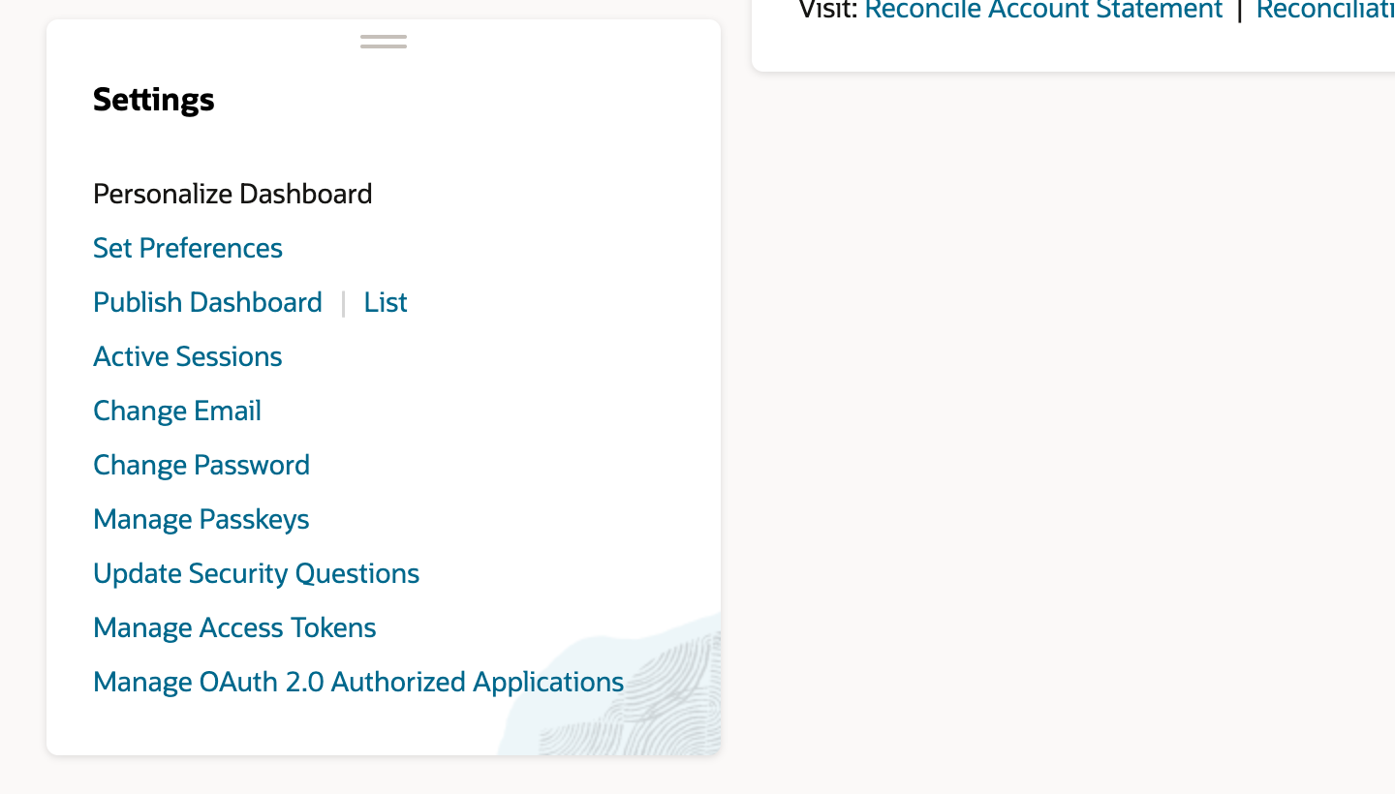1395x794 pixels.
Task: Select Change Password link
Action: (201, 465)
